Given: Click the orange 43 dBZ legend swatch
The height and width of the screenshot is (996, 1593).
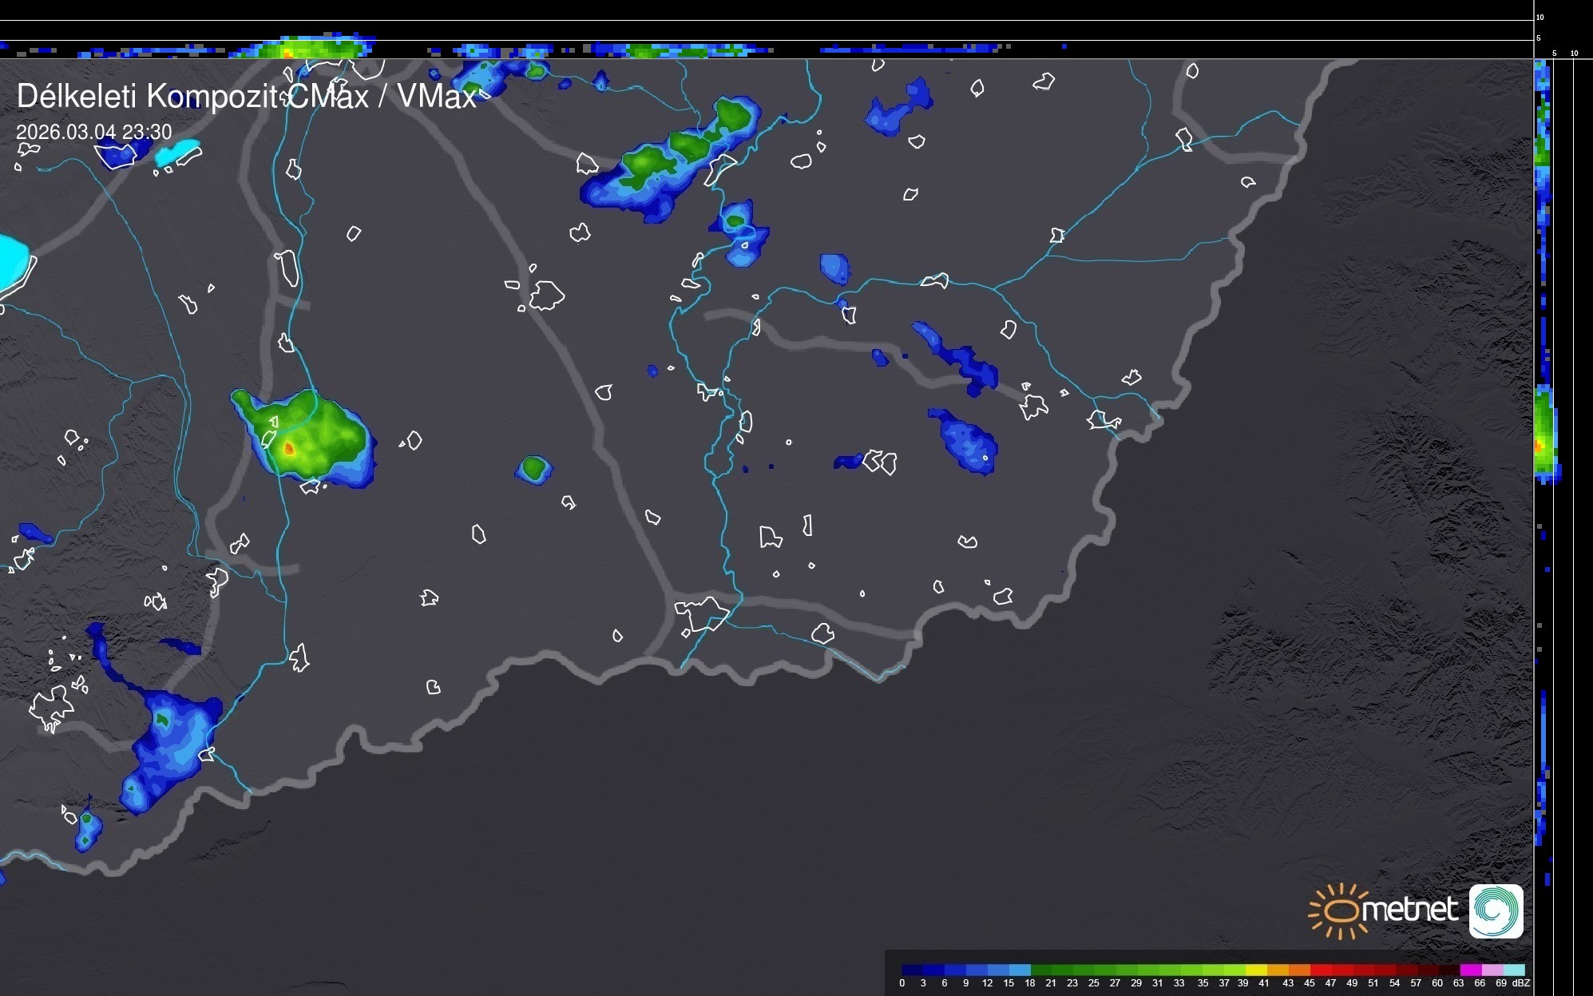Looking at the screenshot, I should coord(1299,970).
